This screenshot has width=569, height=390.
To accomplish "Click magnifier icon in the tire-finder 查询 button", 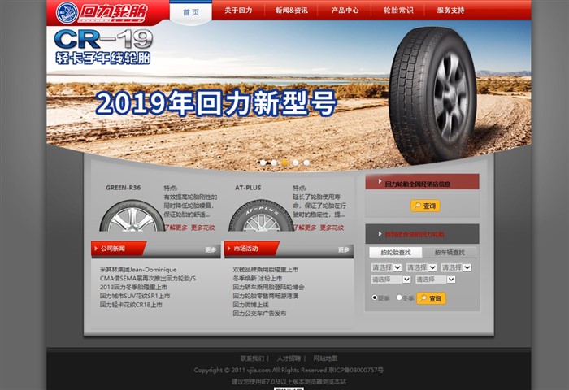I will click(423, 298).
